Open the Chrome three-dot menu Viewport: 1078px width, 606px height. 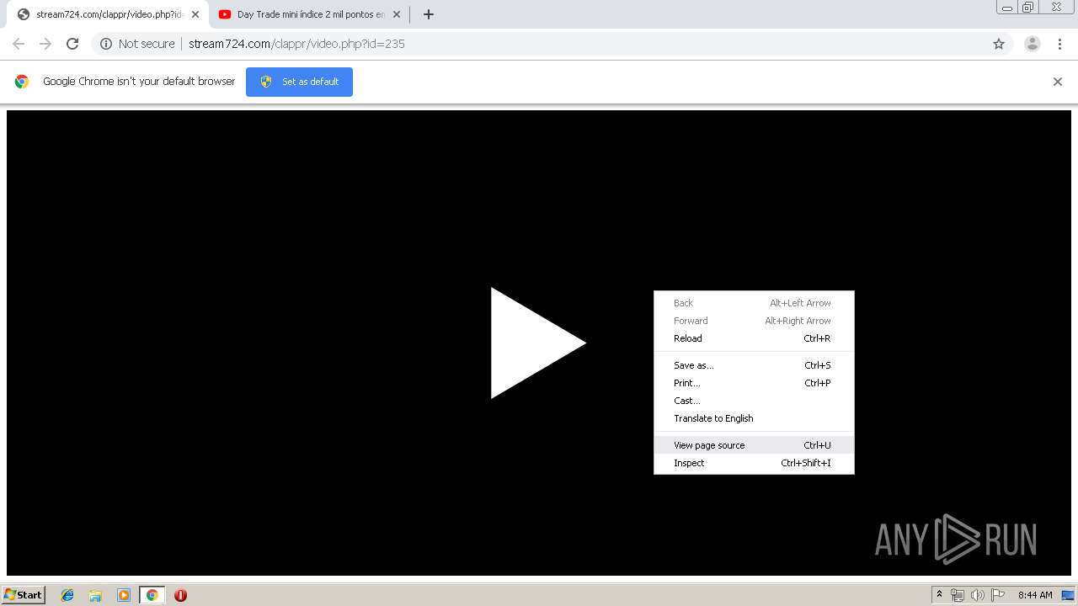1060,44
